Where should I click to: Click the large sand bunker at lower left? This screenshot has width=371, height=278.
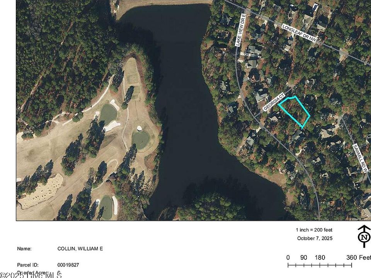tap(41, 192)
